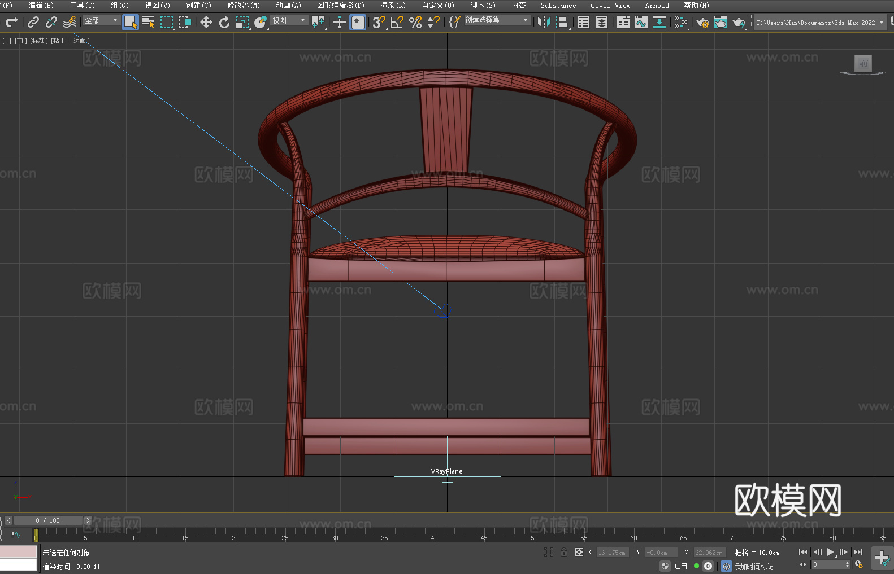
Task: Open the 视图 reference coordinate dropdown
Action: pos(289,20)
